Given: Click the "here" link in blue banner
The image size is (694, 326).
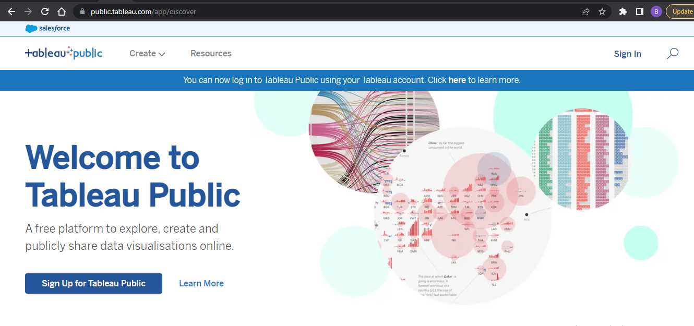Looking at the screenshot, I should [457, 80].
